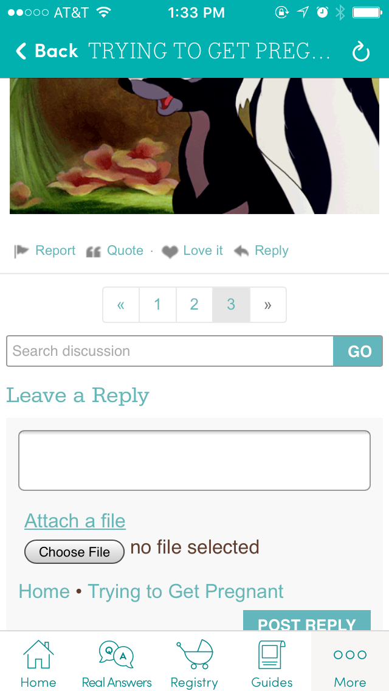Open Registry stroller tab

point(194,664)
